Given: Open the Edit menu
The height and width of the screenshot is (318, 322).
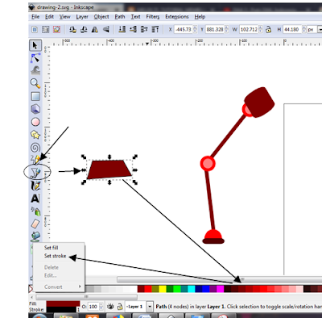Looking at the screenshot, I should pyautogui.click(x=49, y=17).
